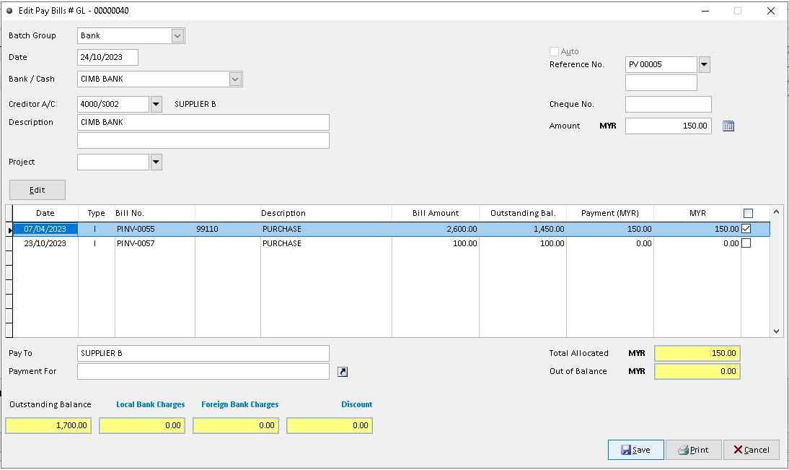This screenshot has width=789, height=470.
Task: Click the Payment For expand arrow icon
Action: (343, 372)
